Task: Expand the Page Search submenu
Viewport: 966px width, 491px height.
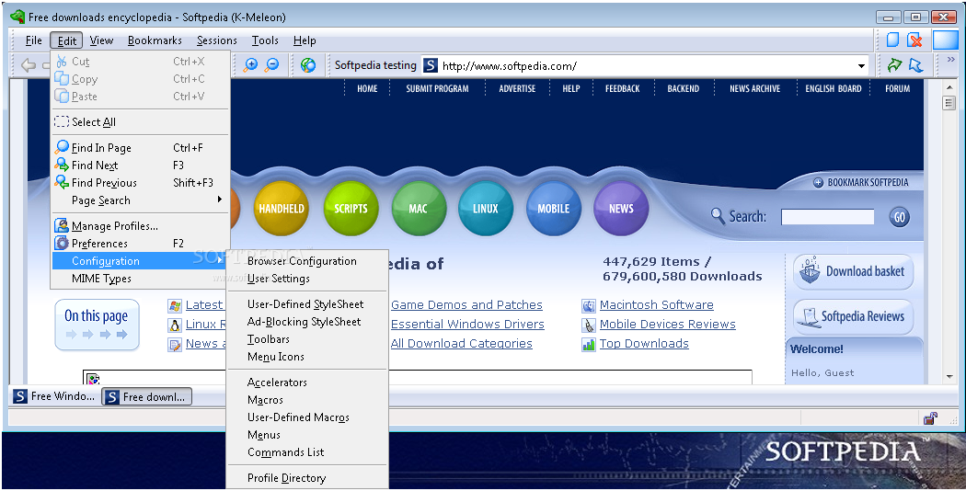Action: 141,200
